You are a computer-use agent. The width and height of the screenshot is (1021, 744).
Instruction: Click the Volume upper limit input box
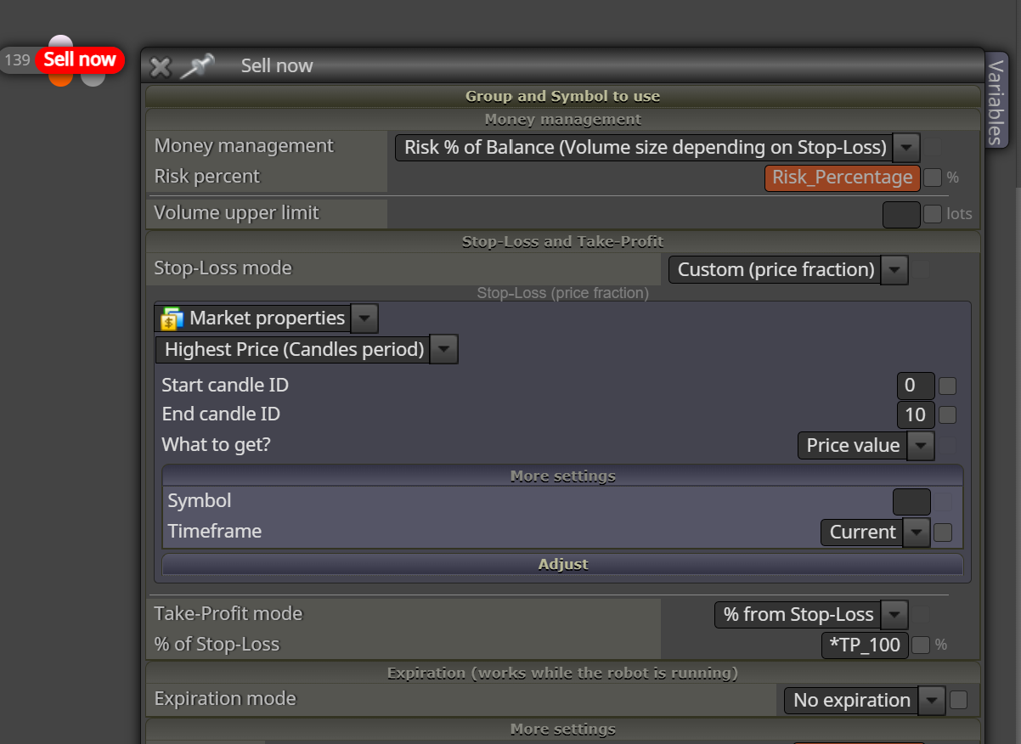coord(901,214)
